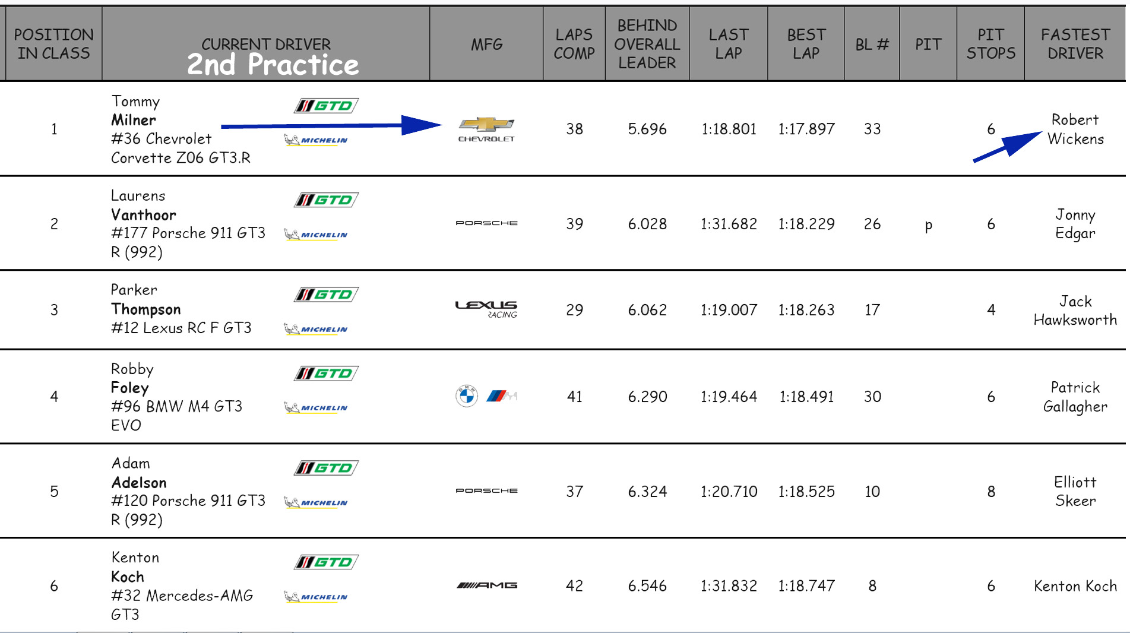
Task: Click the Porsche logo in Laurens Vanthoor's row
Action: pos(486,223)
